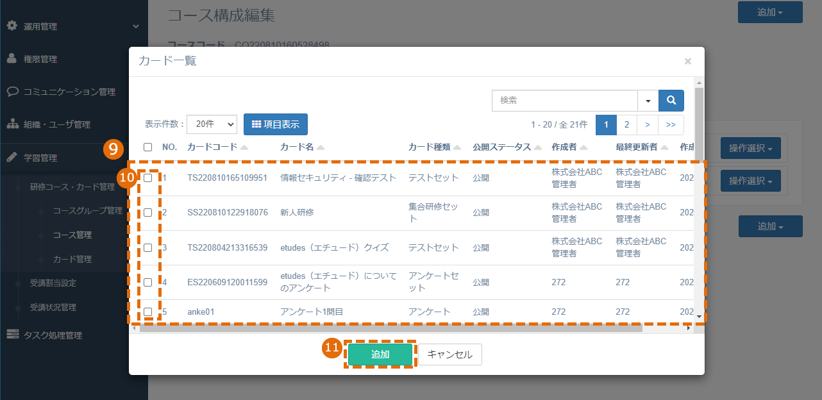Open 受講割当設定 in sidebar
The image size is (822, 400).
click(53, 283)
